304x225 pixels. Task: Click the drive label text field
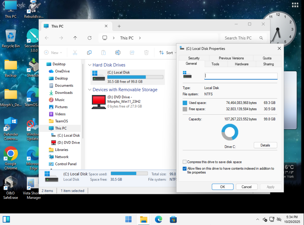[241, 76]
